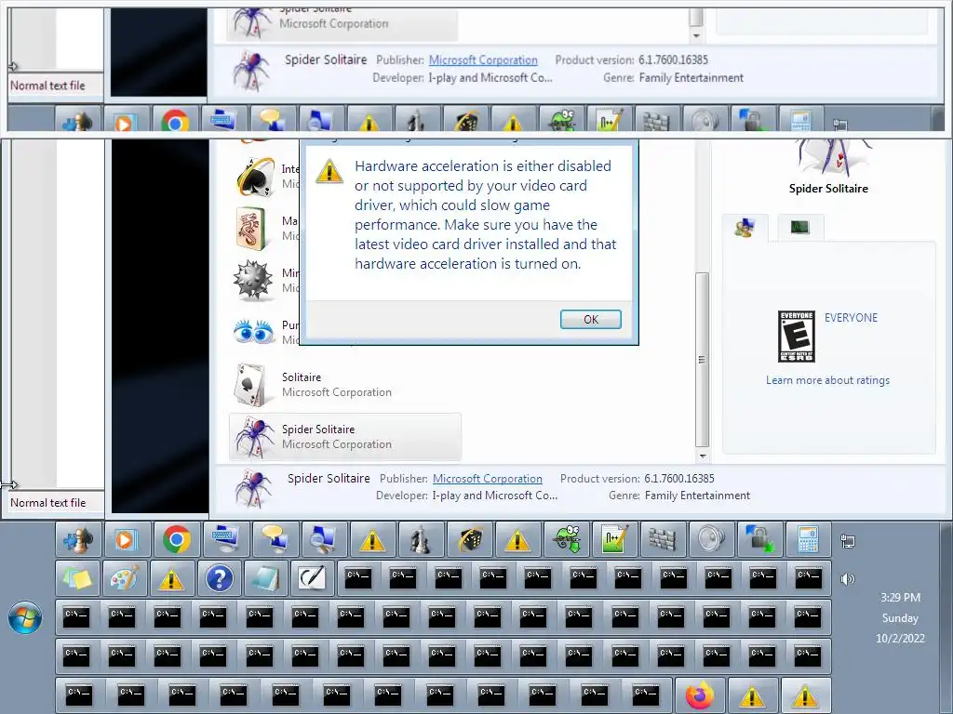Open the Internet Backgammon dice taskbar button

coord(469,539)
